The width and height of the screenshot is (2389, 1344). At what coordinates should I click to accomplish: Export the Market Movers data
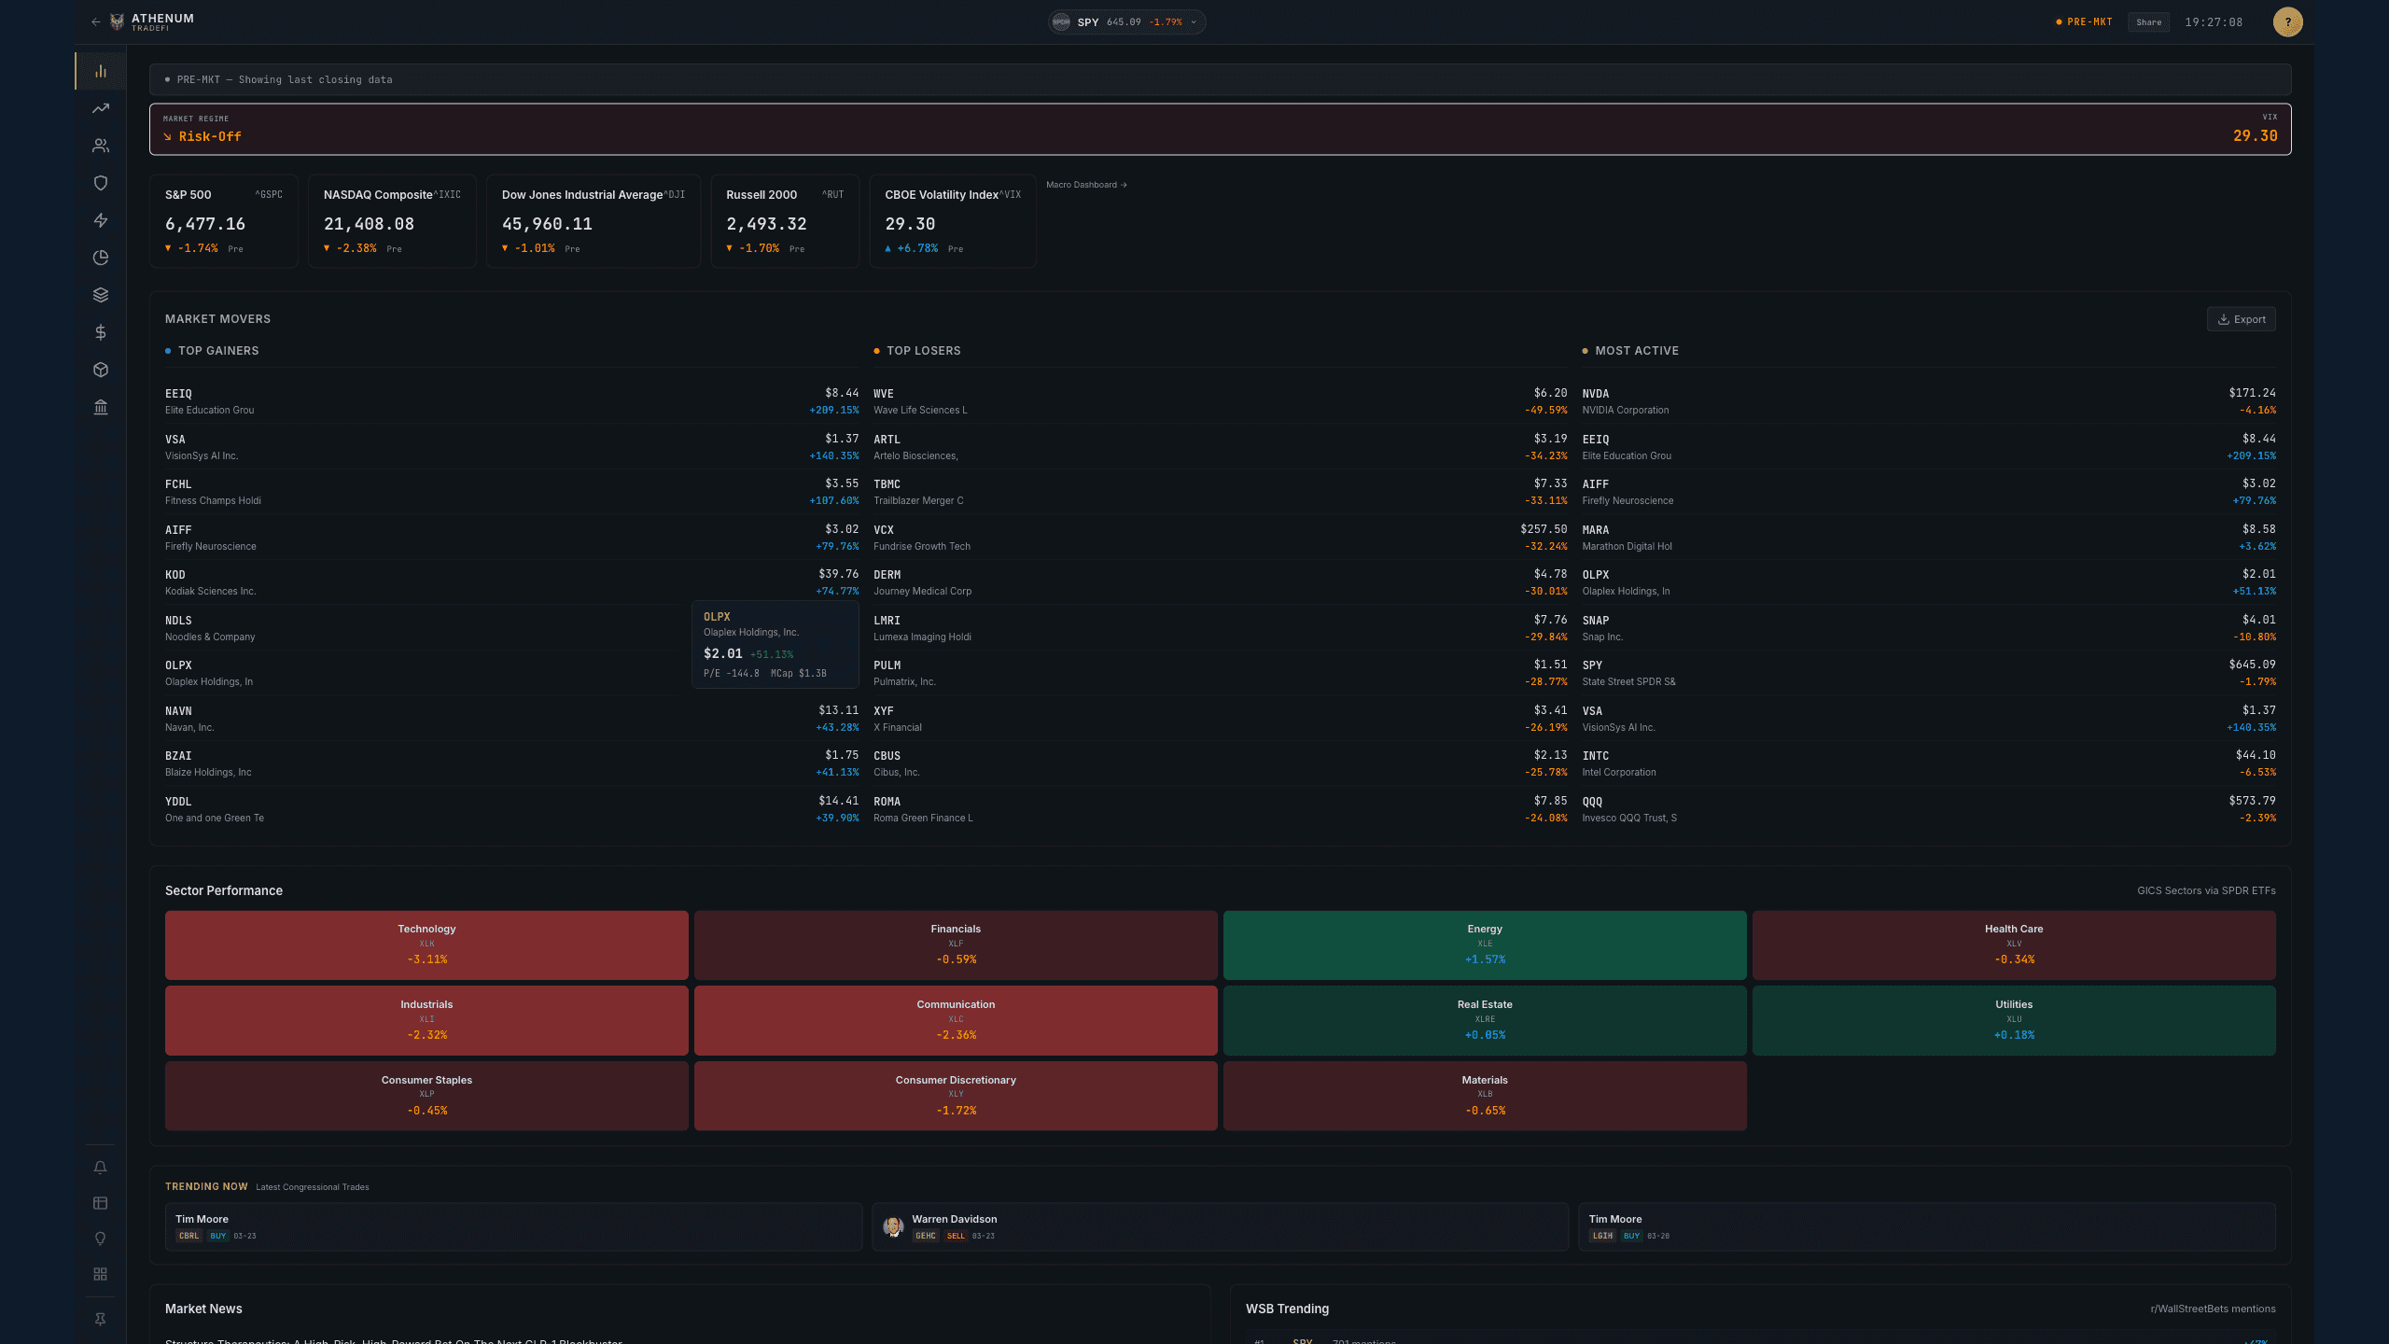coord(2242,318)
